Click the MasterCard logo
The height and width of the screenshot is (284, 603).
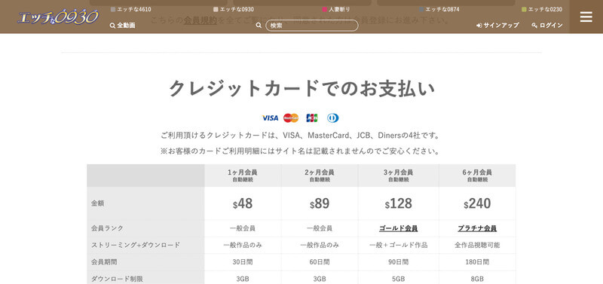[291, 118]
